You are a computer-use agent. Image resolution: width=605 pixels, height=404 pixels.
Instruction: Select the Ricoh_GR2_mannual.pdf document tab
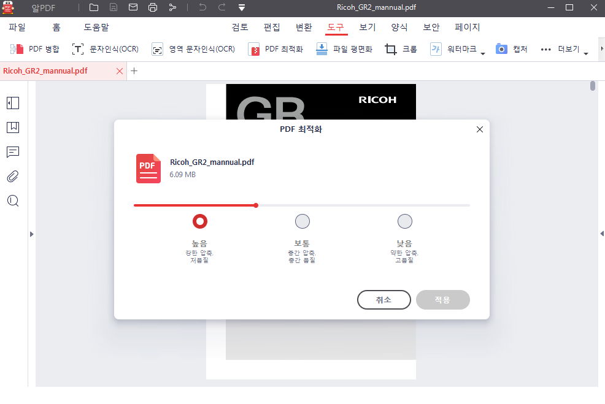(x=45, y=71)
